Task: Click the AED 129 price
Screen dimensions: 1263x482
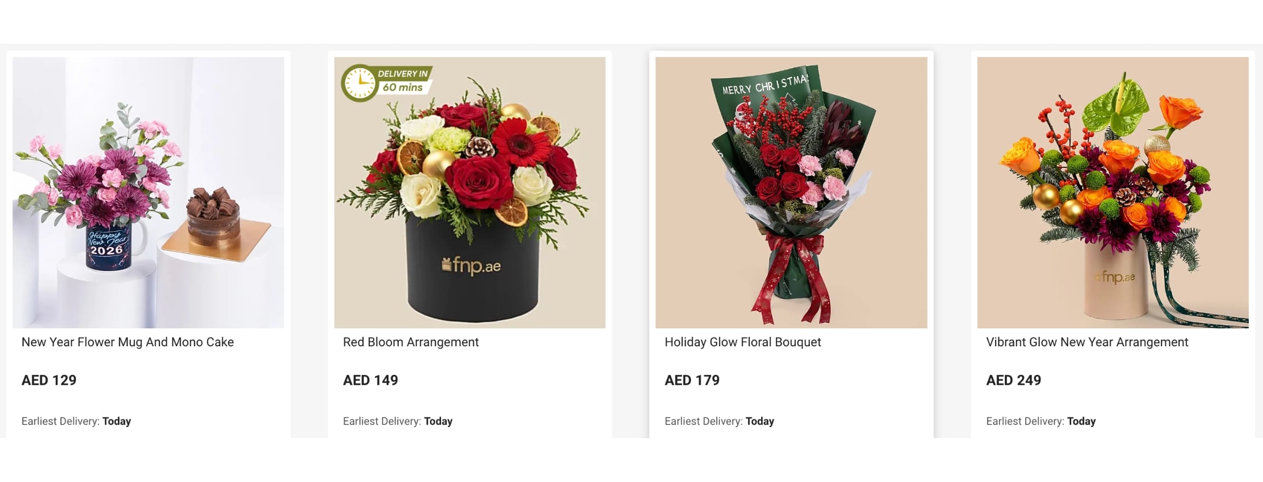Action: (49, 380)
